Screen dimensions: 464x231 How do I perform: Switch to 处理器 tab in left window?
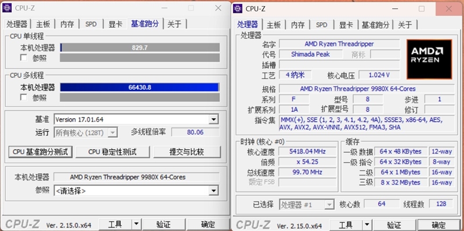pyautogui.click(x=17, y=24)
